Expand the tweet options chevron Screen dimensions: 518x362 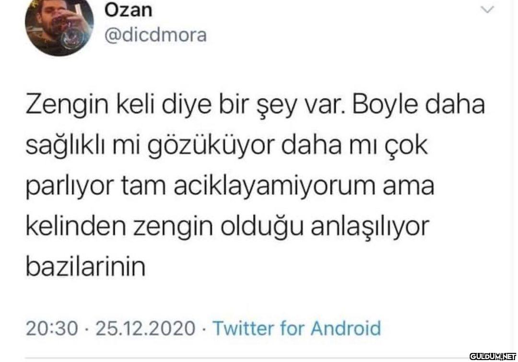coord(487,10)
